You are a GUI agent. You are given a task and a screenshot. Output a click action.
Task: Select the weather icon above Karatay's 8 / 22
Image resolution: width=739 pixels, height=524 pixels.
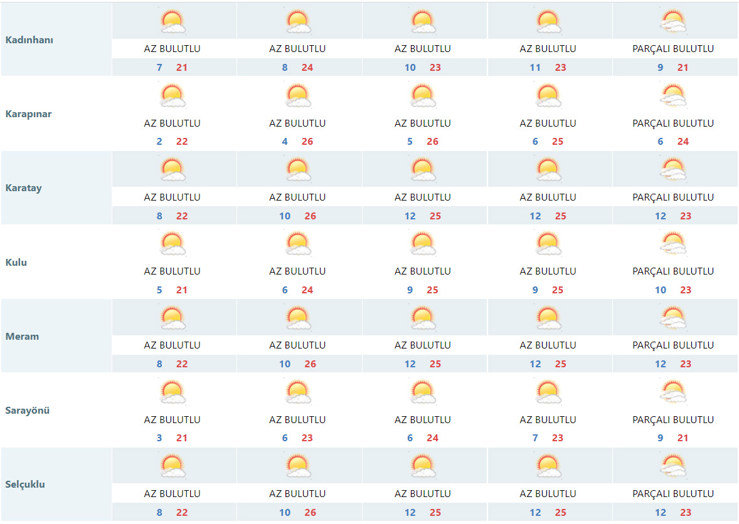[x=173, y=170]
